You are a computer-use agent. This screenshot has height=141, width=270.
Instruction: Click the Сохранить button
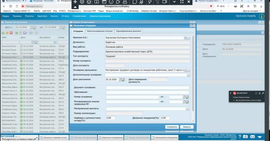172,127
